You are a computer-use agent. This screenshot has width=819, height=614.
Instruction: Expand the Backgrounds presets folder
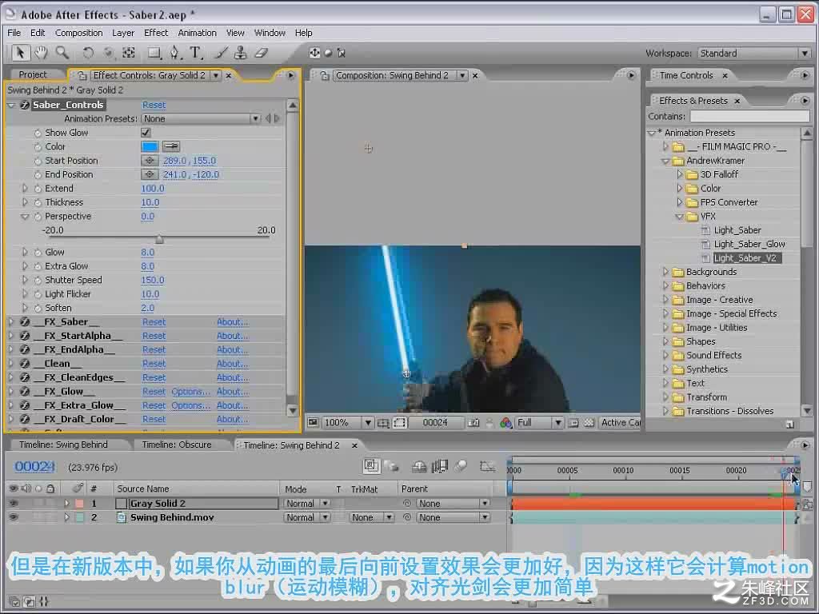pyautogui.click(x=665, y=272)
